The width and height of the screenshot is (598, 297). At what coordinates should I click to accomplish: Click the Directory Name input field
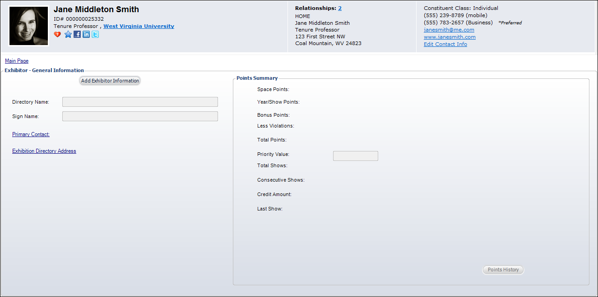click(140, 102)
